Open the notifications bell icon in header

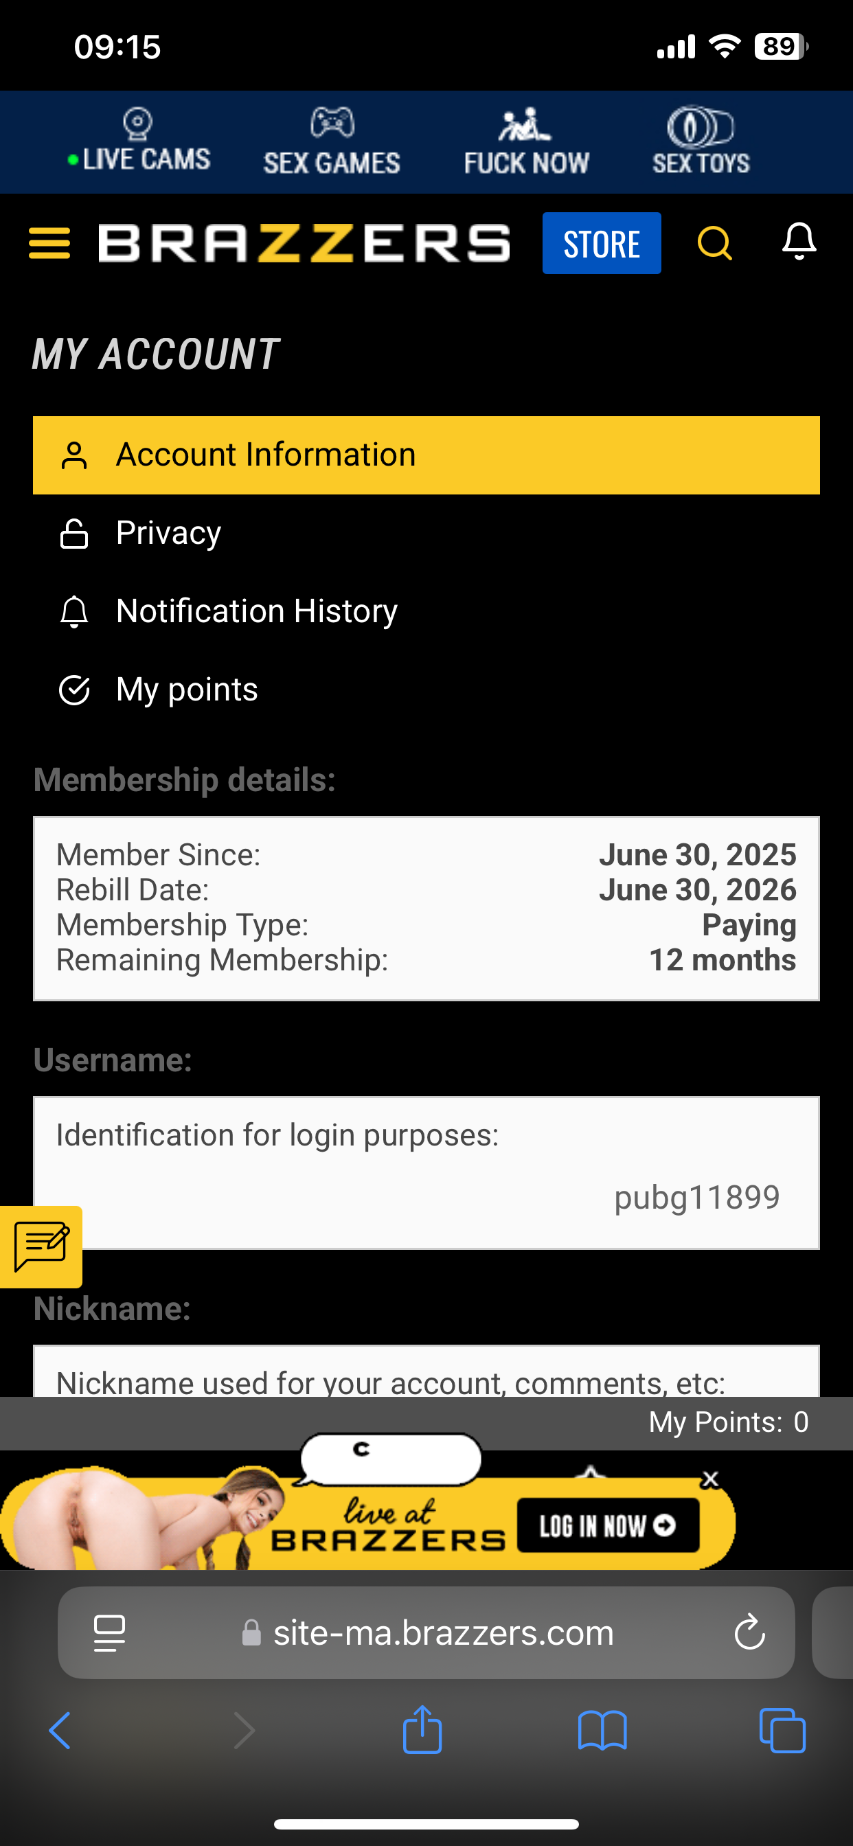click(x=799, y=242)
